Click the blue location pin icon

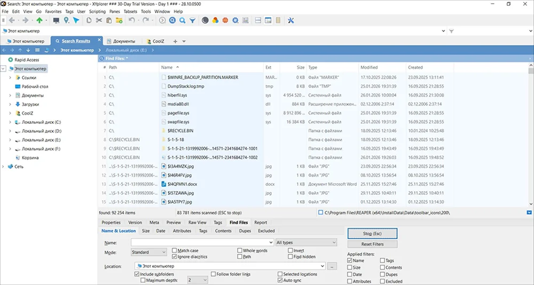click(66, 20)
